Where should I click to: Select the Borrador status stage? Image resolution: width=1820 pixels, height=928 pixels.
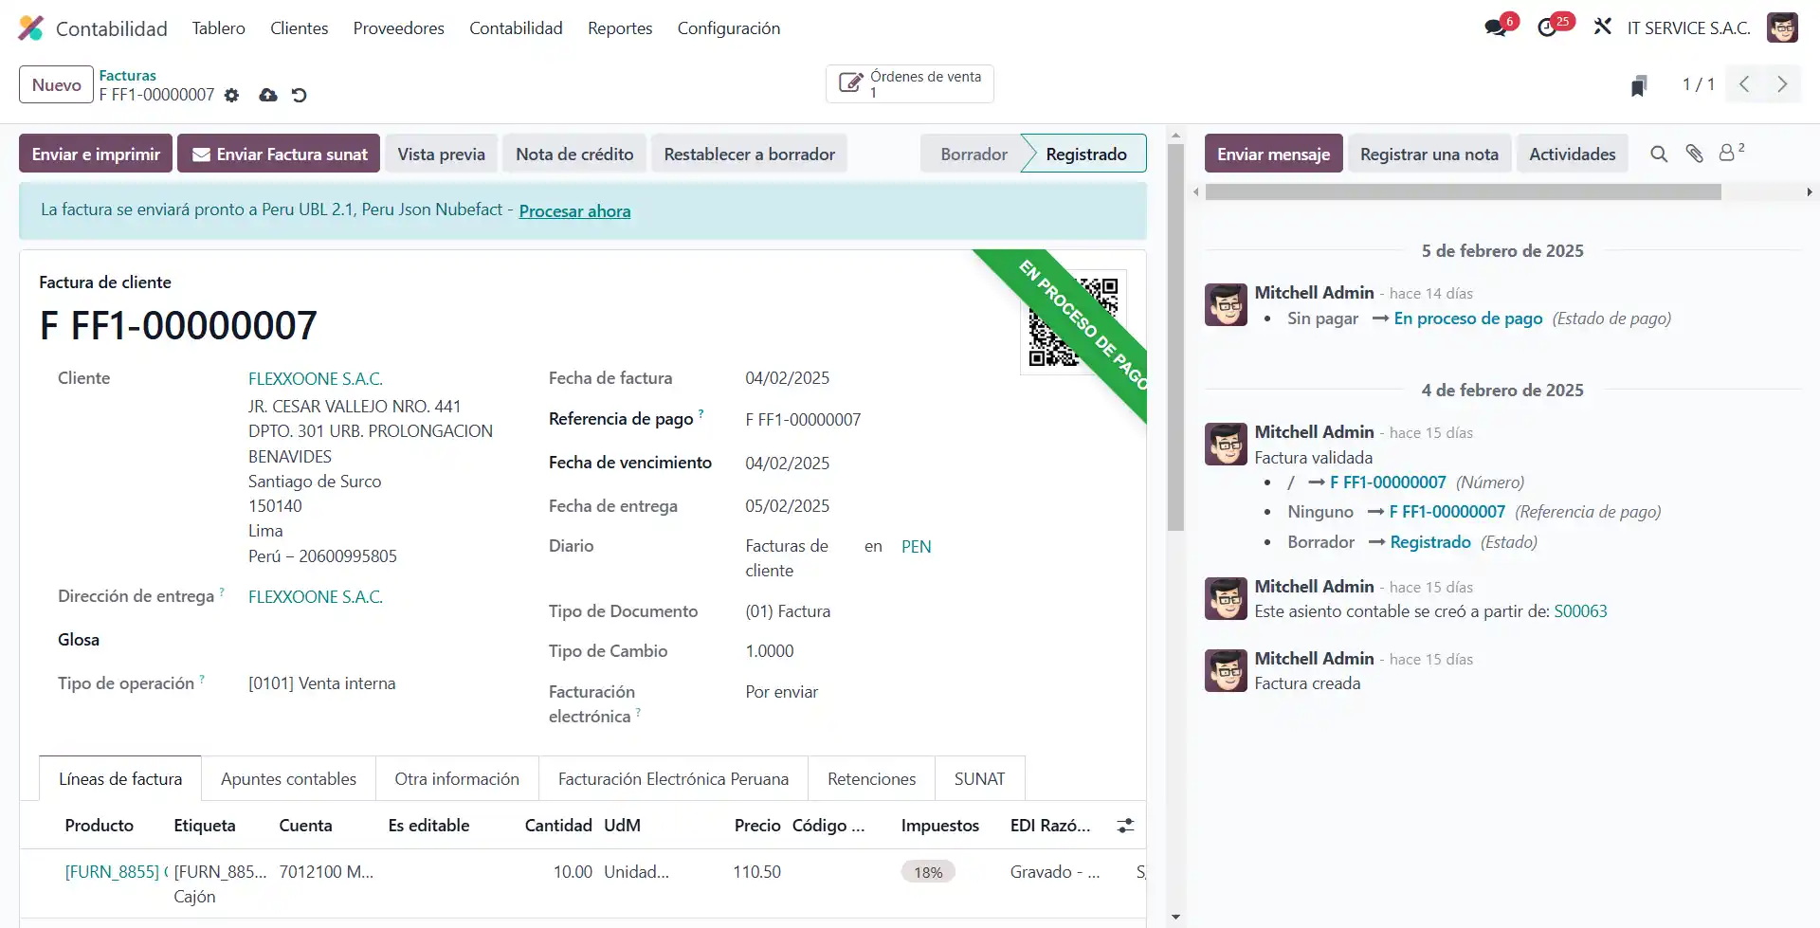click(x=974, y=154)
